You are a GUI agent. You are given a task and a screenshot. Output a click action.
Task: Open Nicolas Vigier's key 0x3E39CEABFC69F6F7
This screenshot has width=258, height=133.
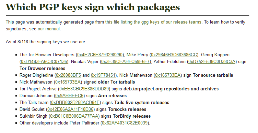tap(125, 62)
